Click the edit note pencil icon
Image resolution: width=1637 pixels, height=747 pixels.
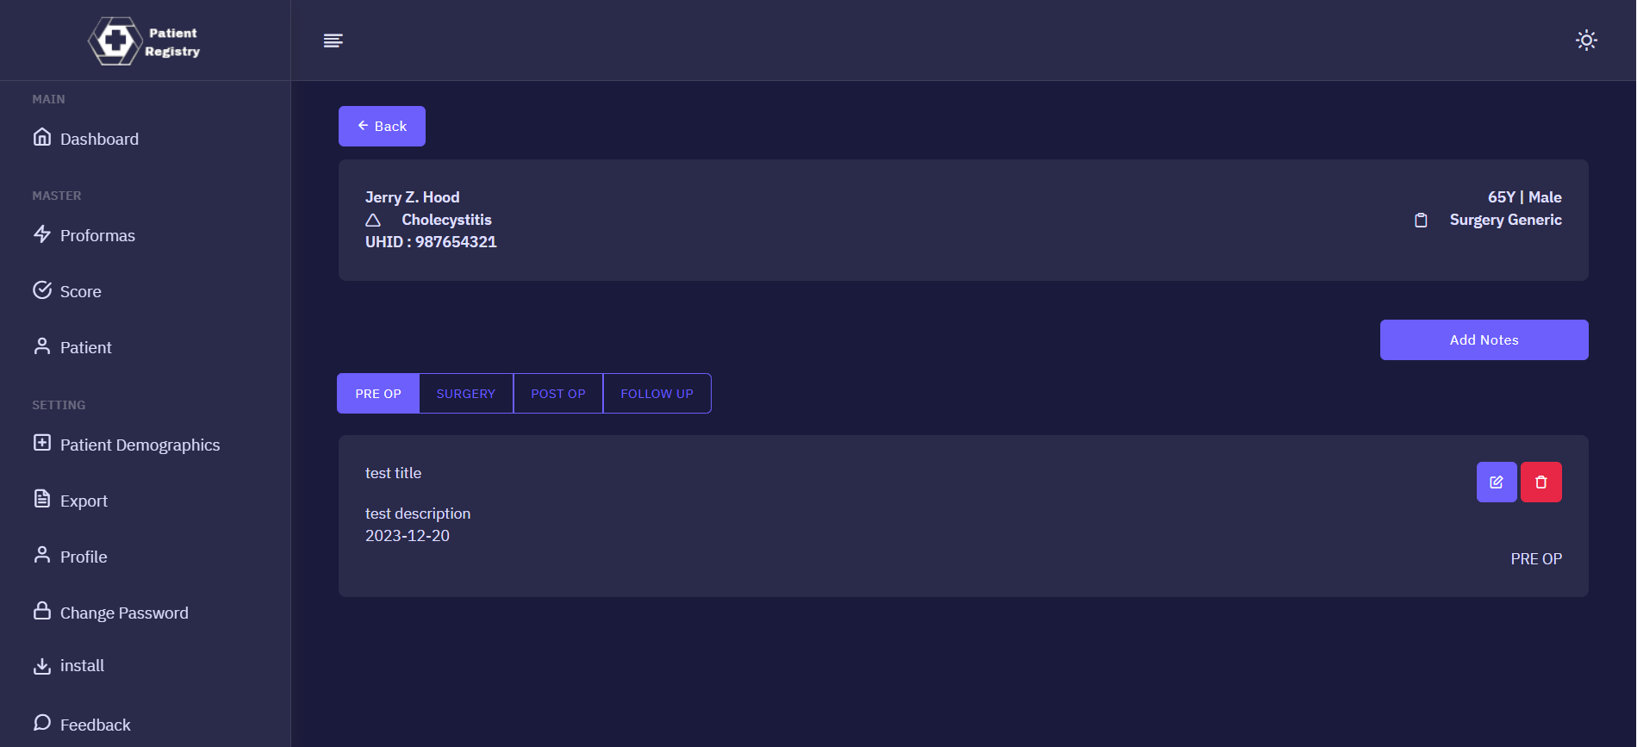point(1497,482)
